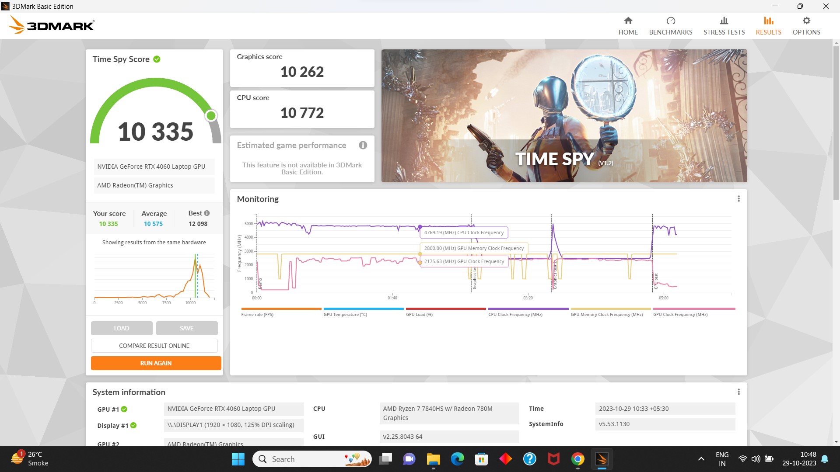This screenshot has height=472, width=840.
Task: Click Time Spy Score validation checkmark
Action: pos(157,59)
